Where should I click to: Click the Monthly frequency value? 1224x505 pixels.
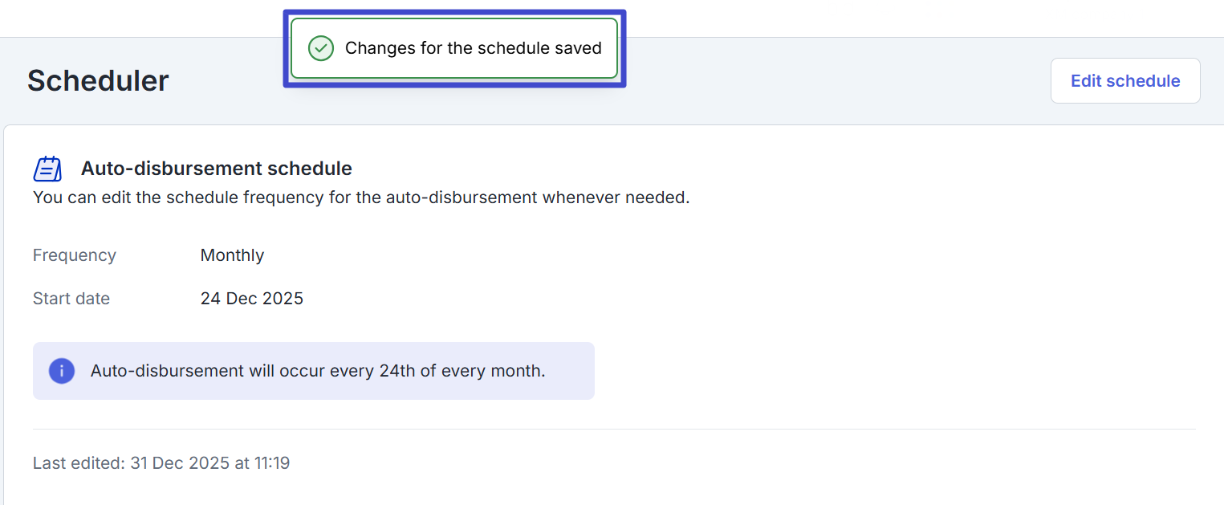pos(232,255)
